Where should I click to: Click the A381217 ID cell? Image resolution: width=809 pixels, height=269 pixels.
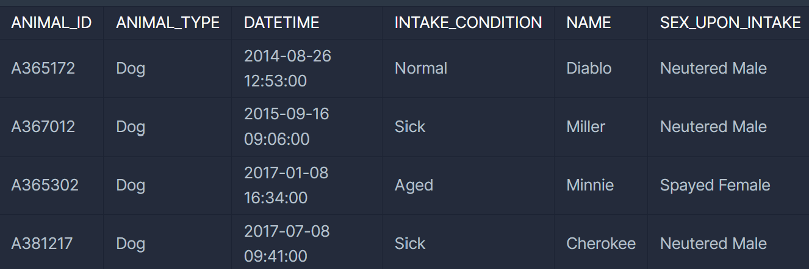pyautogui.click(x=42, y=243)
